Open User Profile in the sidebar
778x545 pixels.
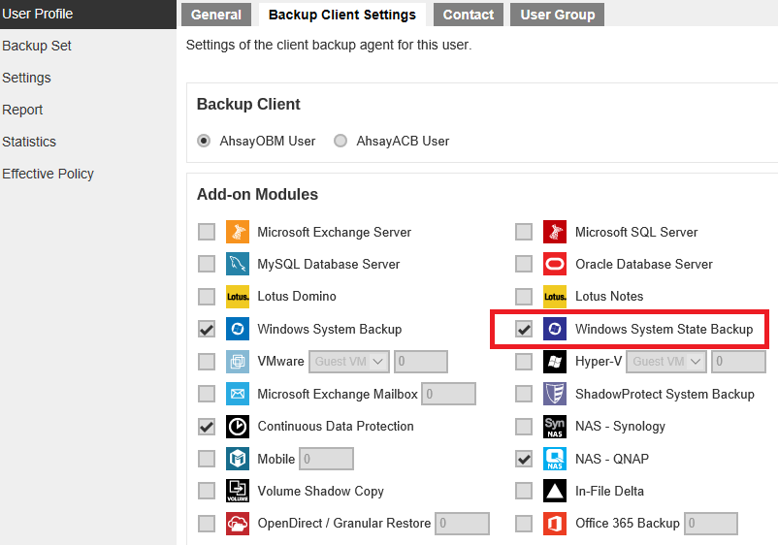[x=88, y=14]
